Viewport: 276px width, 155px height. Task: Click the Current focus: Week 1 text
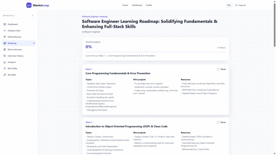(x=121, y=56)
